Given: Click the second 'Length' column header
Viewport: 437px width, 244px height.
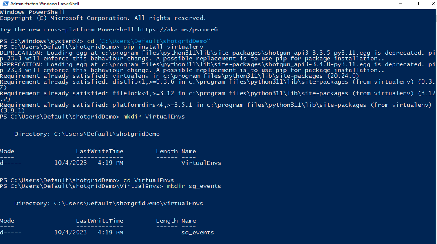Looking at the screenshot, I should click(167, 221).
